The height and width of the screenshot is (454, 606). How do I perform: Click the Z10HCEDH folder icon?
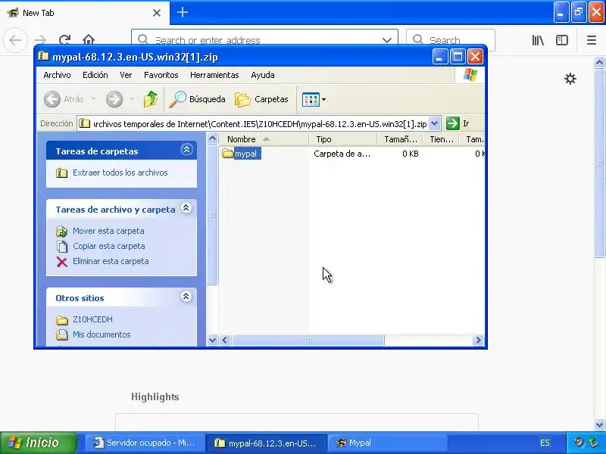coord(61,320)
